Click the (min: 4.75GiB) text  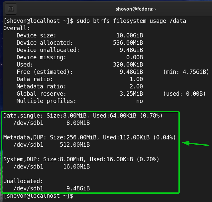186,72
